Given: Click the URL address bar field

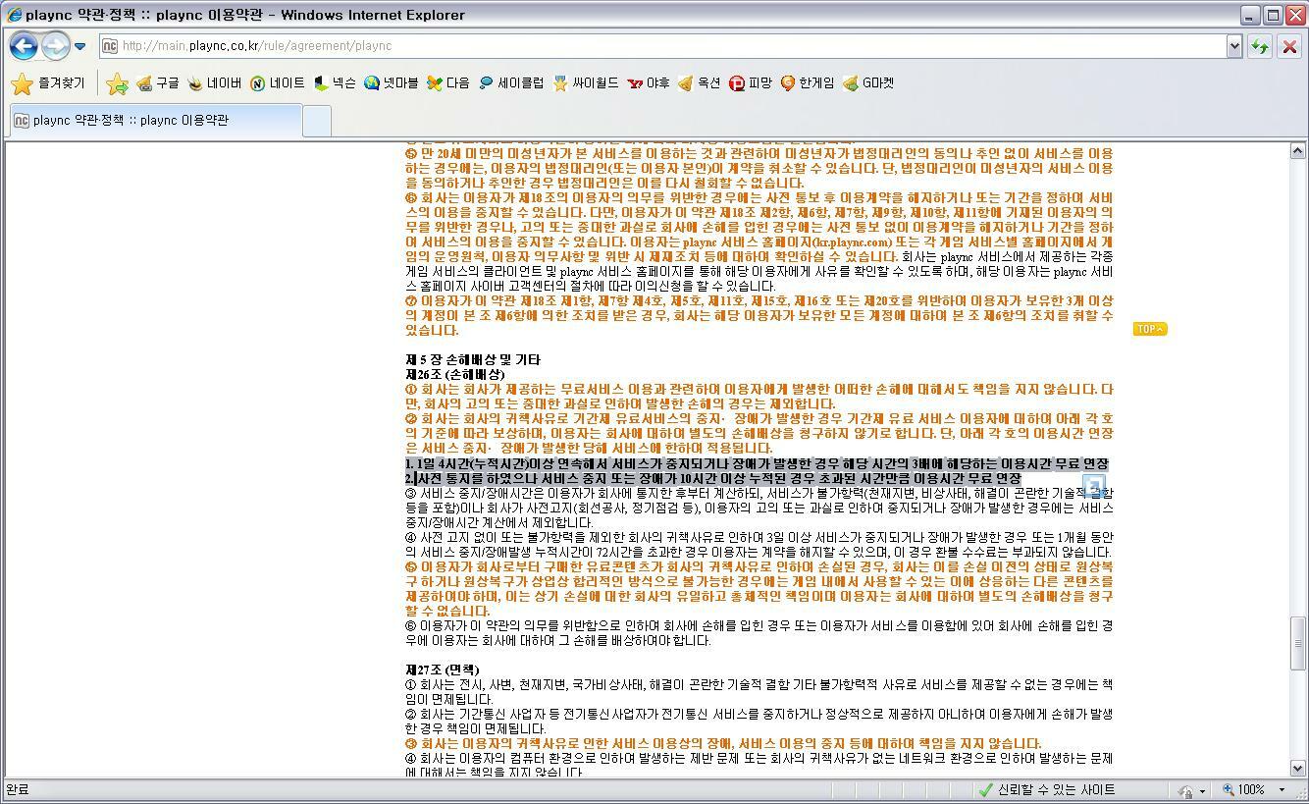Looking at the screenshot, I should pos(667,46).
